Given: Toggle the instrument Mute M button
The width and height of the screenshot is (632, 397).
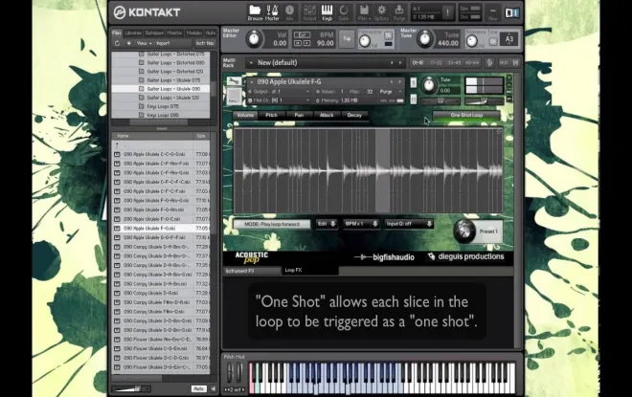Looking at the screenshot, I should [414, 99].
